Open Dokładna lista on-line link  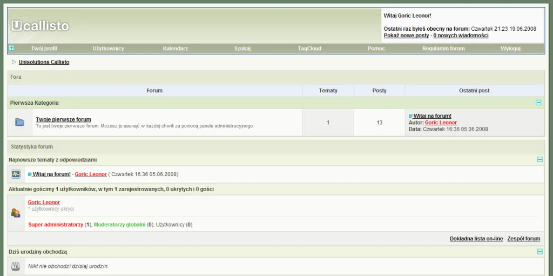476,239
